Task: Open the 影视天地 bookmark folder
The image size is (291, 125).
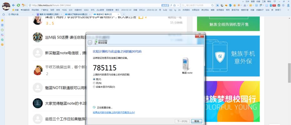Action: pyautogui.click(x=235, y=10)
